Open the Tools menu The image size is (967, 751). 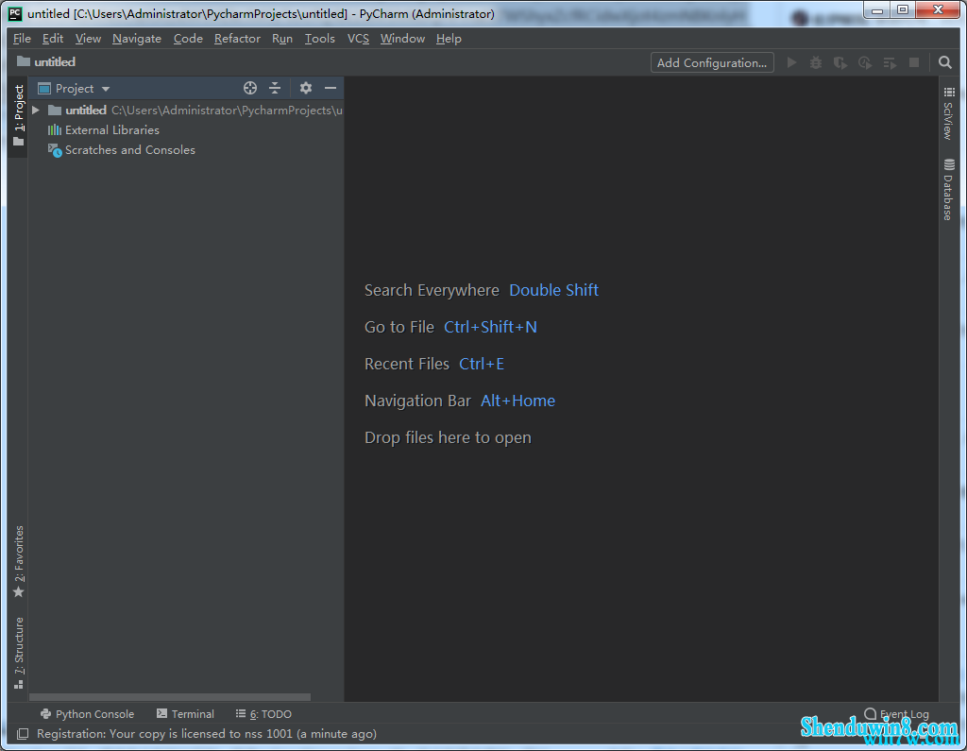320,39
